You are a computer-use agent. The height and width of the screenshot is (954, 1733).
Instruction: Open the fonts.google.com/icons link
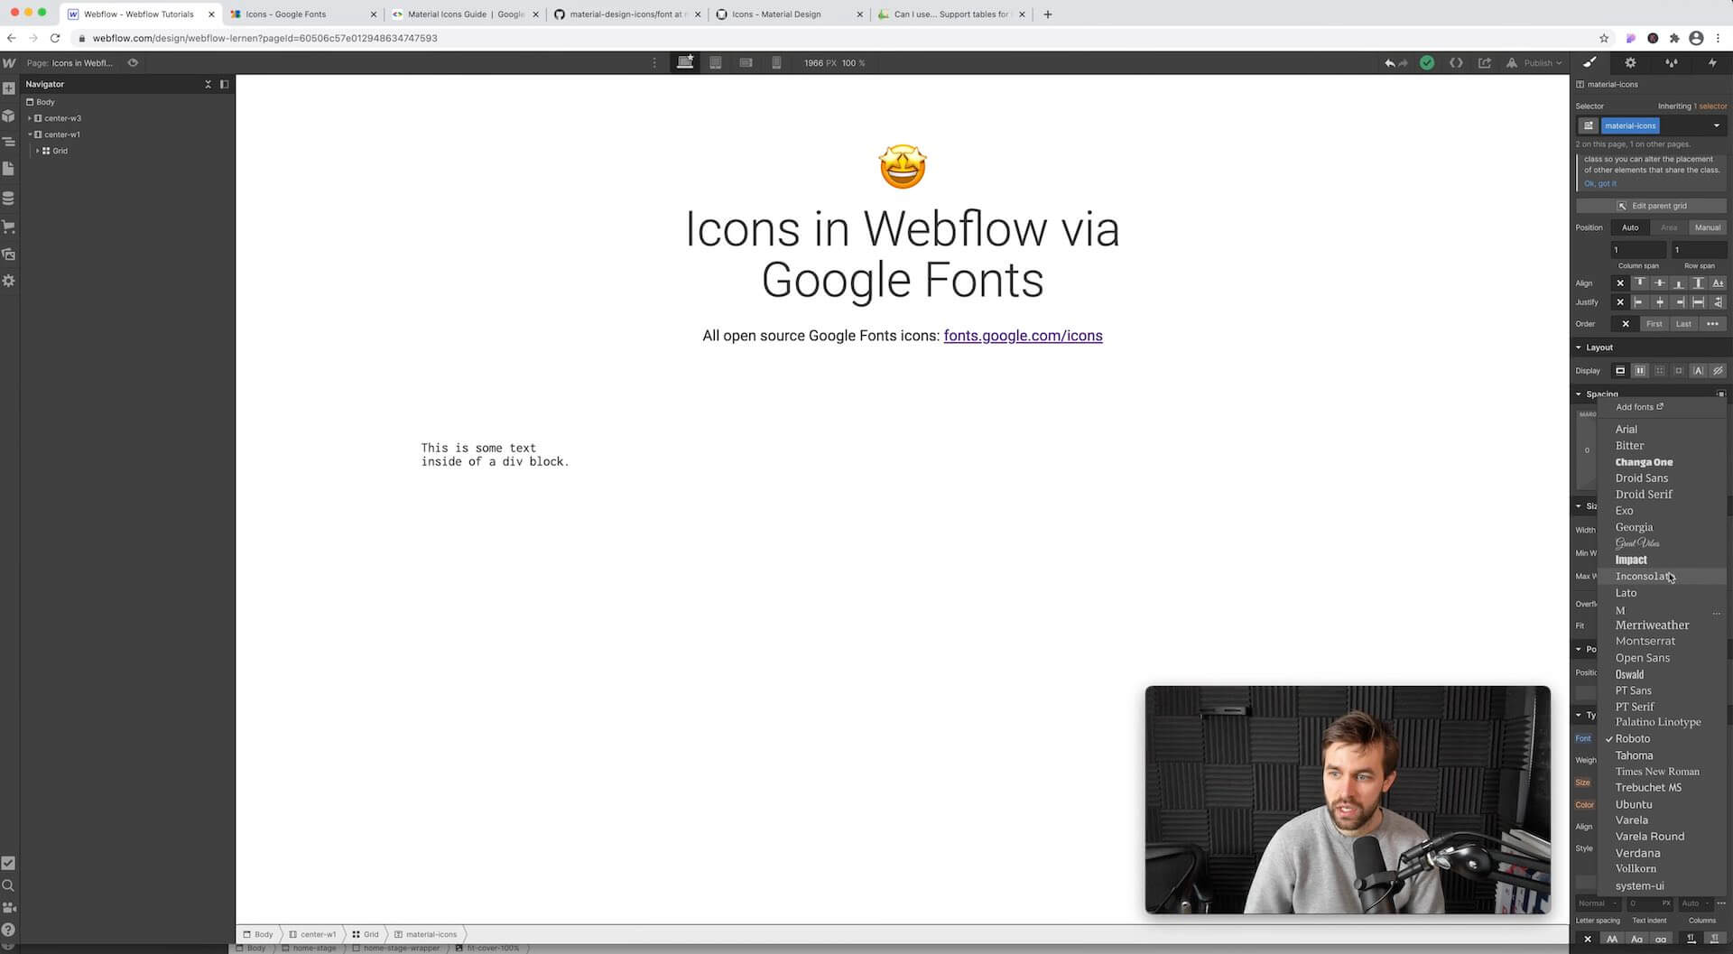pyautogui.click(x=1023, y=335)
